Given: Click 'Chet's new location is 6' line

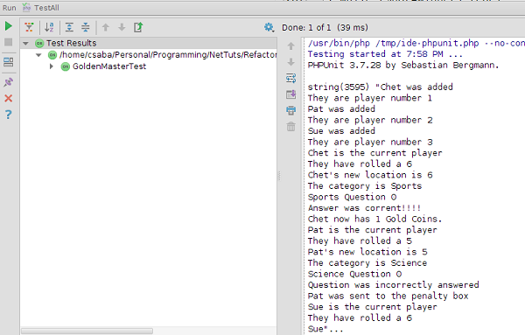Looking at the screenshot, I should (x=370, y=175).
